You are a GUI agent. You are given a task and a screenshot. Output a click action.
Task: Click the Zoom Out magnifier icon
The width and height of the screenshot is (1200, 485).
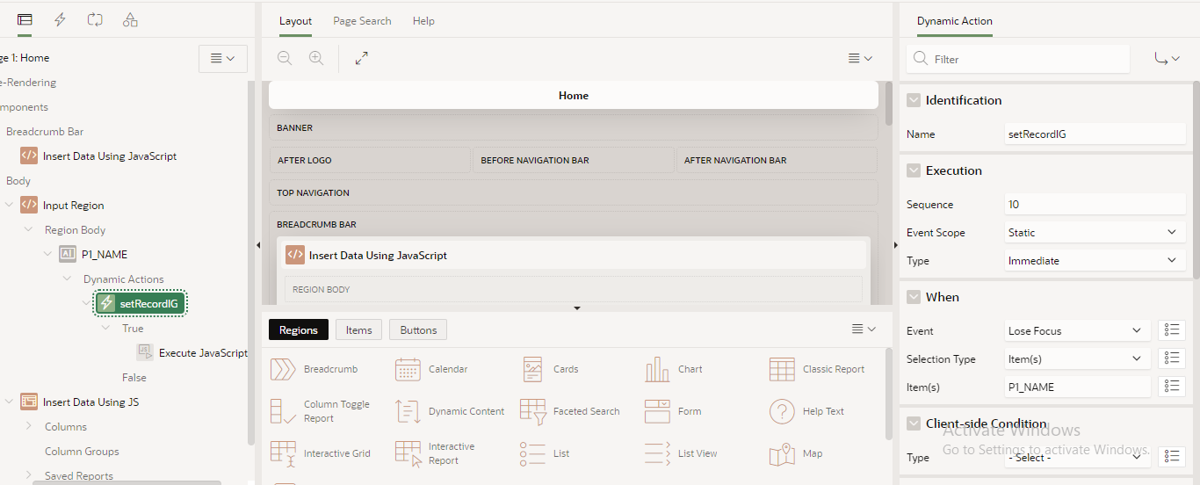click(x=285, y=58)
